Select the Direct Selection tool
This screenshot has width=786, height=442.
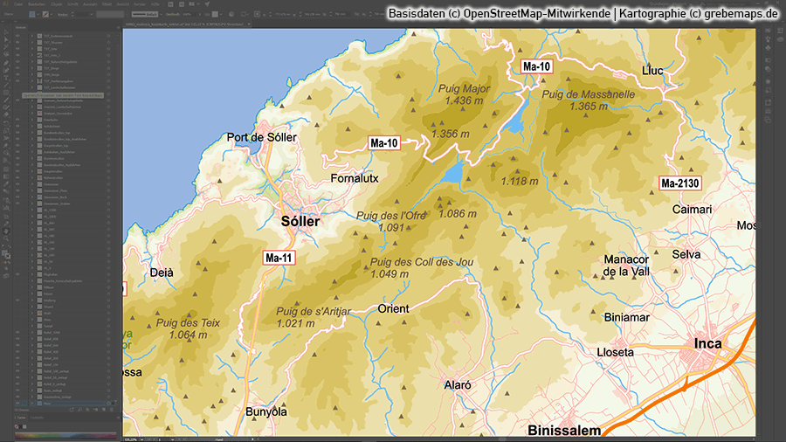click(6, 38)
